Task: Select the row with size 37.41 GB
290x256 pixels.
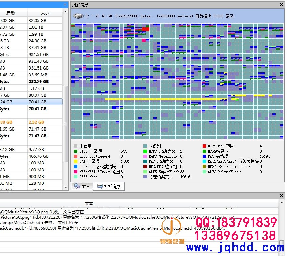Action: [x=31, y=48]
